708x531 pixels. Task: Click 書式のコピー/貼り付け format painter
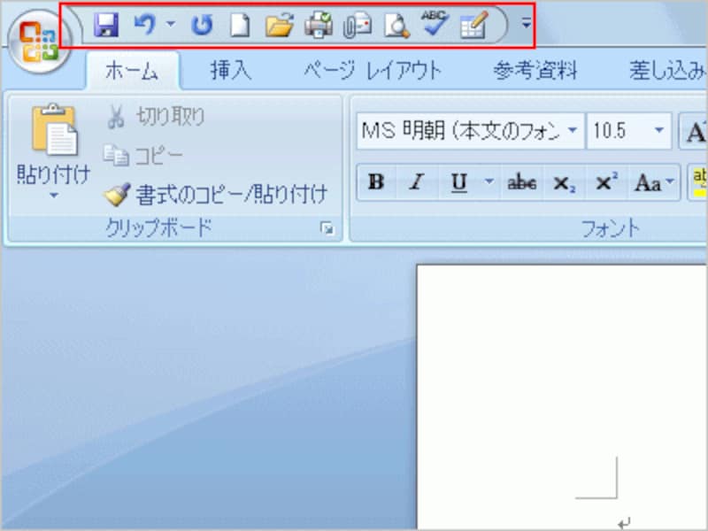coord(215,195)
